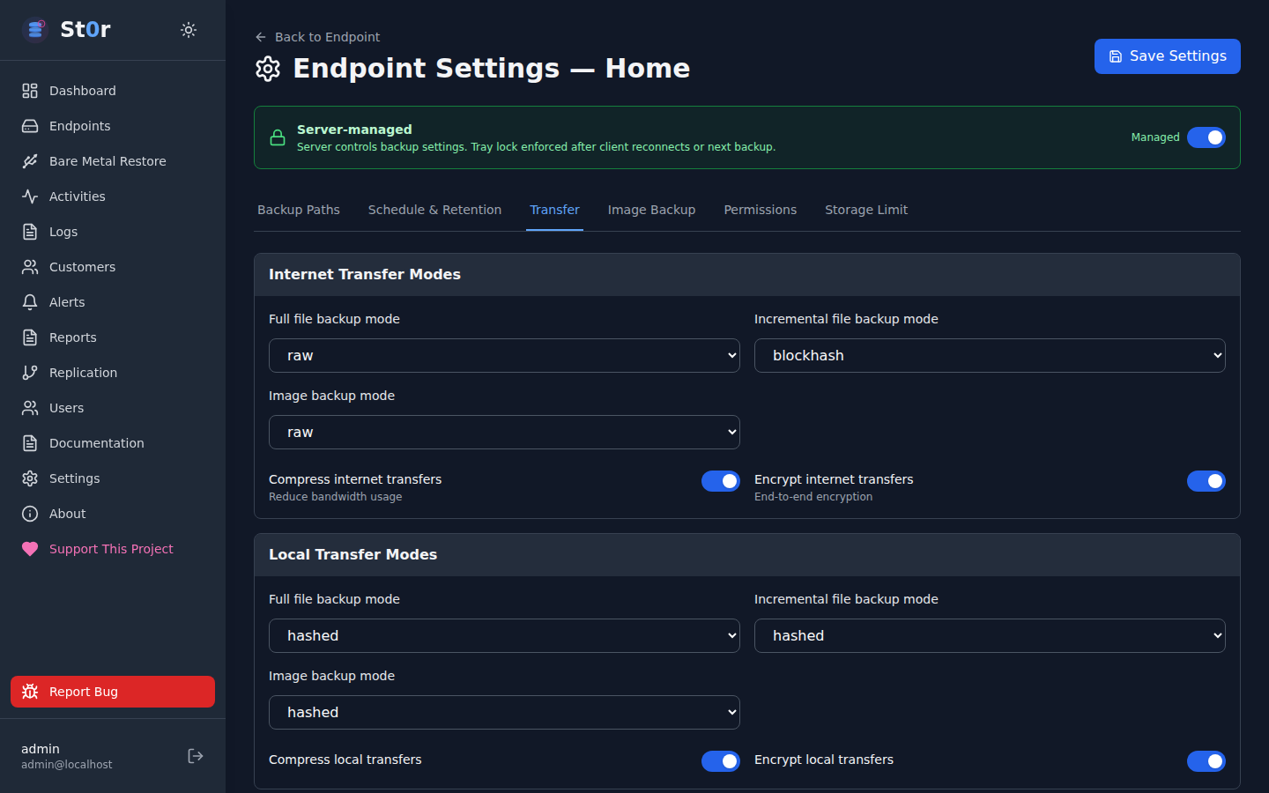Image resolution: width=1269 pixels, height=793 pixels.
Task: Toggle Compress internet transfers off
Action: pyautogui.click(x=720, y=481)
